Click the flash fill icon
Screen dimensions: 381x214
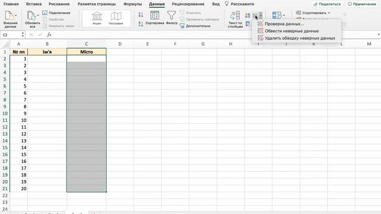(248, 15)
